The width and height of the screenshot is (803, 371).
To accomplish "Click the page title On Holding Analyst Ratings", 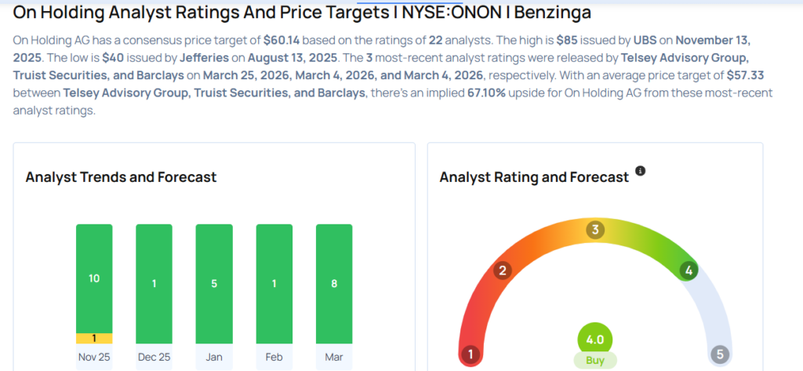I will (302, 13).
